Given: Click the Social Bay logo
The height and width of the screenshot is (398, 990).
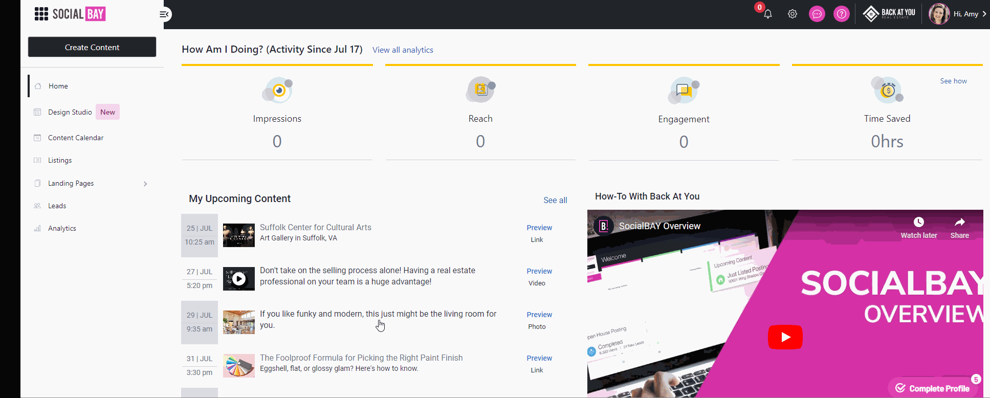Looking at the screenshot, I should point(79,14).
